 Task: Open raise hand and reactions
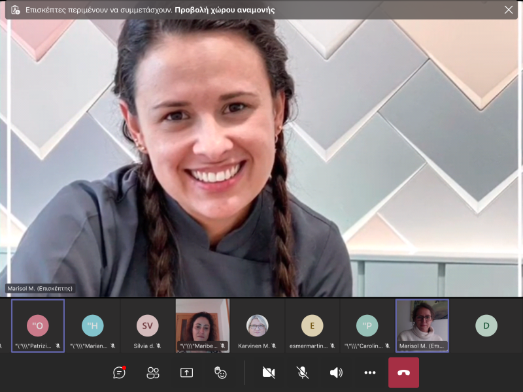coord(220,372)
